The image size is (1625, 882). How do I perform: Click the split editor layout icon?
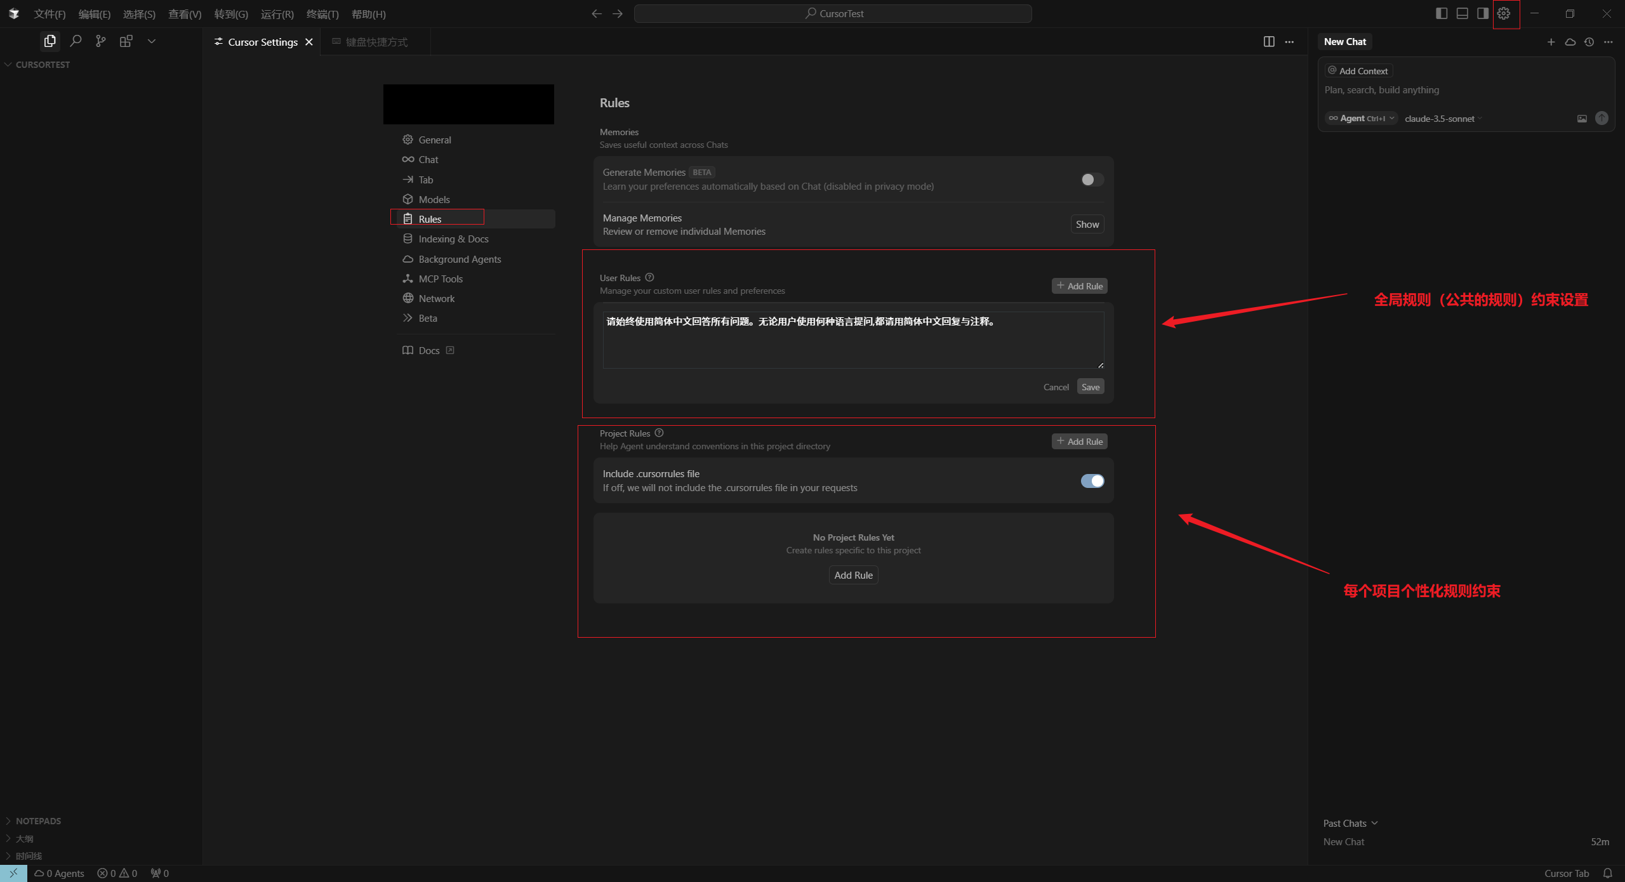click(x=1268, y=42)
